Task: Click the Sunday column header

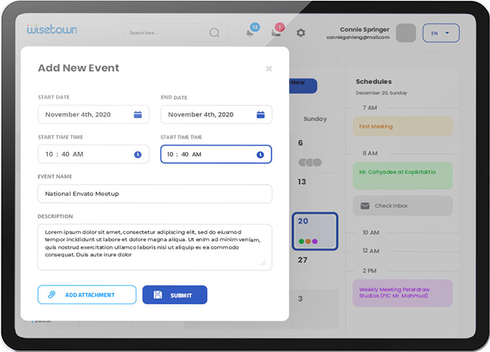Action: [x=315, y=119]
